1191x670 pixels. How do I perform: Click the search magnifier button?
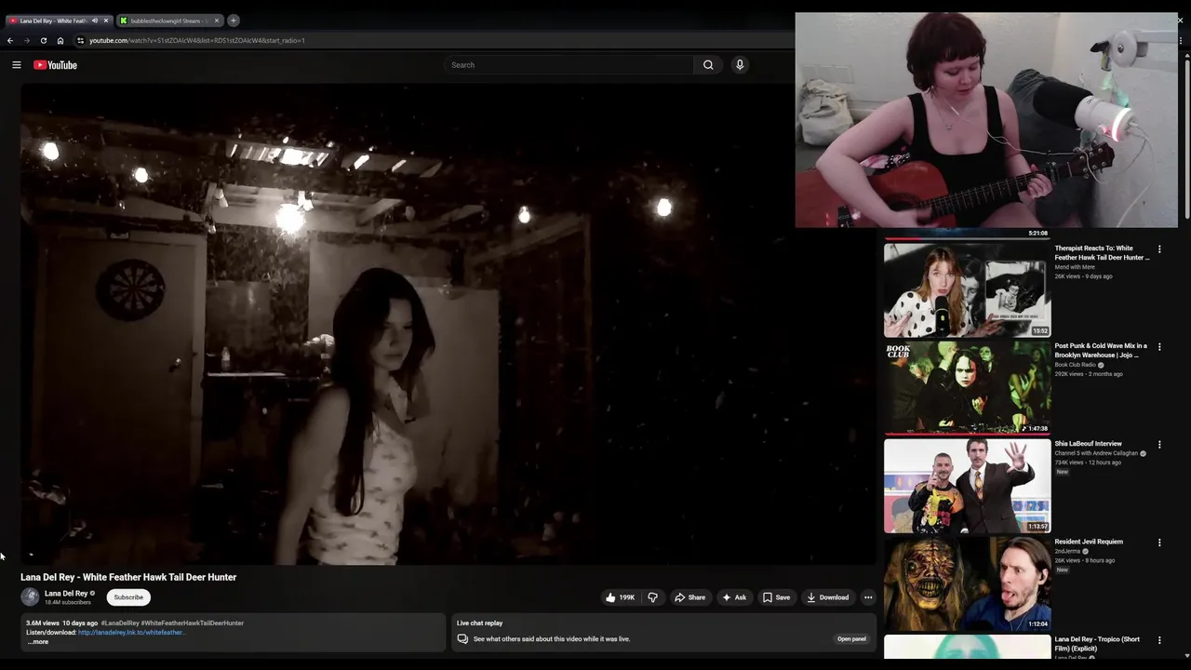(x=708, y=65)
